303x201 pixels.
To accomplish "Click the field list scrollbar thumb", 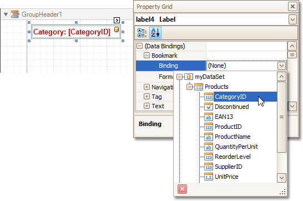I will pyautogui.click(x=281, y=117).
